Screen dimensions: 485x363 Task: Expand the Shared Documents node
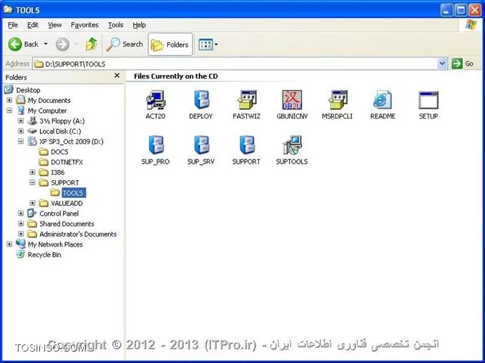(21, 224)
